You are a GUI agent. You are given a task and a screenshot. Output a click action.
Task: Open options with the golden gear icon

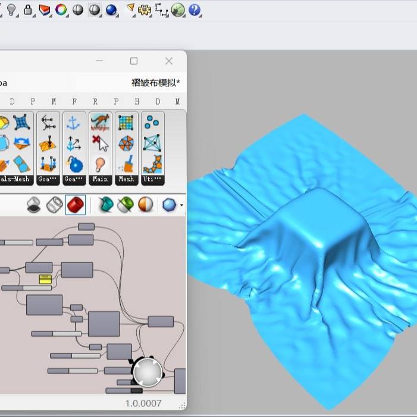pyautogui.click(x=144, y=10)
